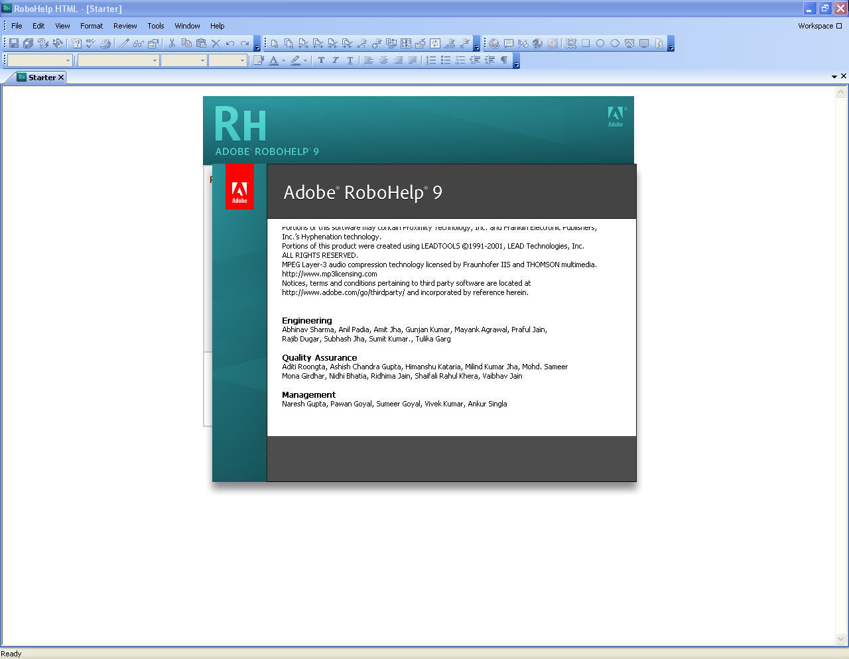This screenshot has height=659, width=849.
Task: Open the View menu
Action: [62, 26]
